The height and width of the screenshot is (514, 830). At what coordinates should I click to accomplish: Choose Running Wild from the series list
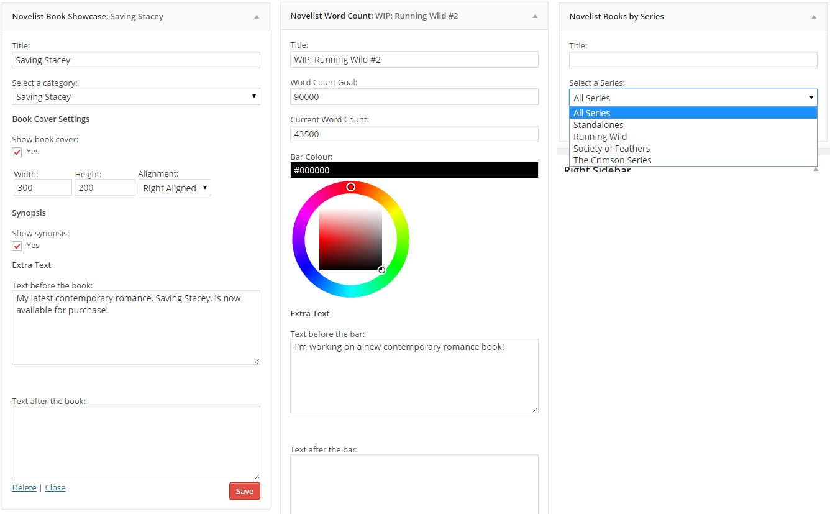600,137
